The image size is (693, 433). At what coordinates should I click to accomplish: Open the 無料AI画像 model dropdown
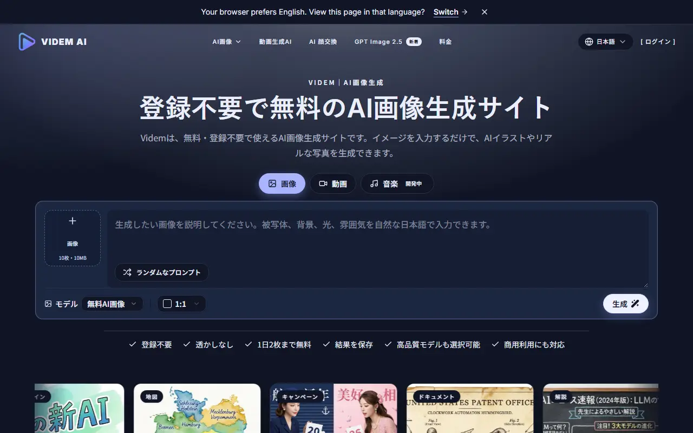tap(112, 304)
